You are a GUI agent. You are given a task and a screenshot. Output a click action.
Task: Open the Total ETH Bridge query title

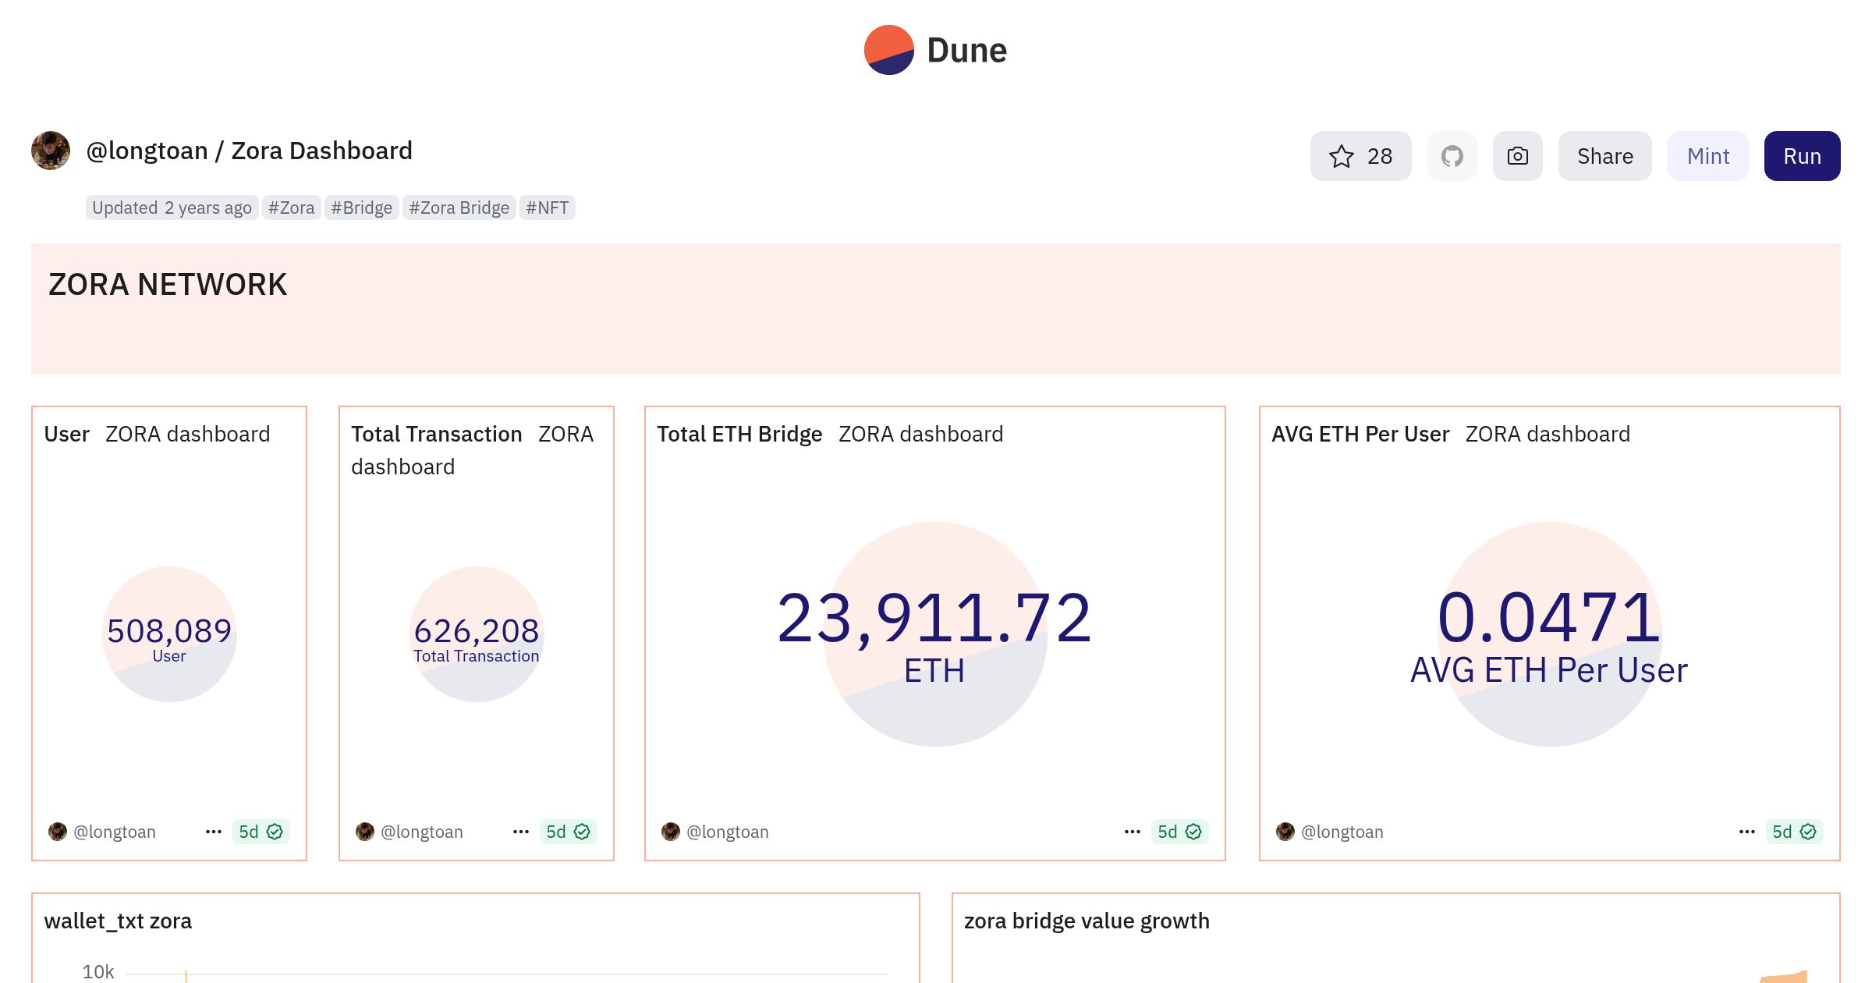coord(739,434)
